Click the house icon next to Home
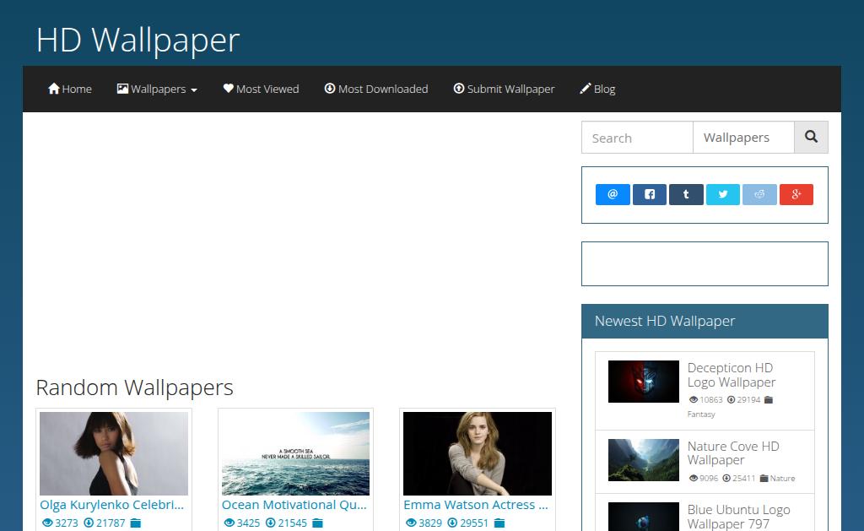The height and width of the screenshot is (531, 864). [53, 89]
